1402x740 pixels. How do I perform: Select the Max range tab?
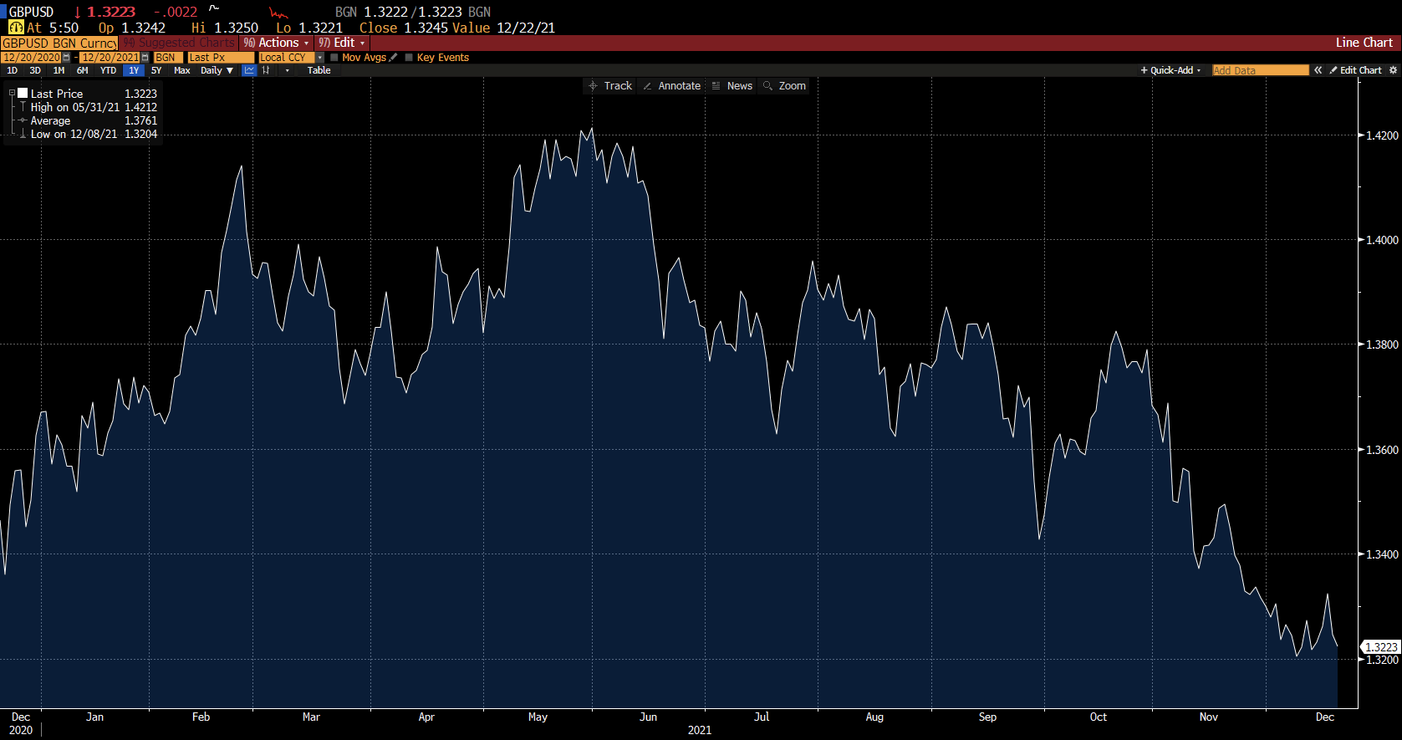click(x=182, y=70)
